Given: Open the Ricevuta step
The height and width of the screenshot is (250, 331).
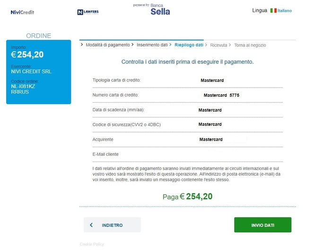Looking at the screenshot, I should point(218,45).
